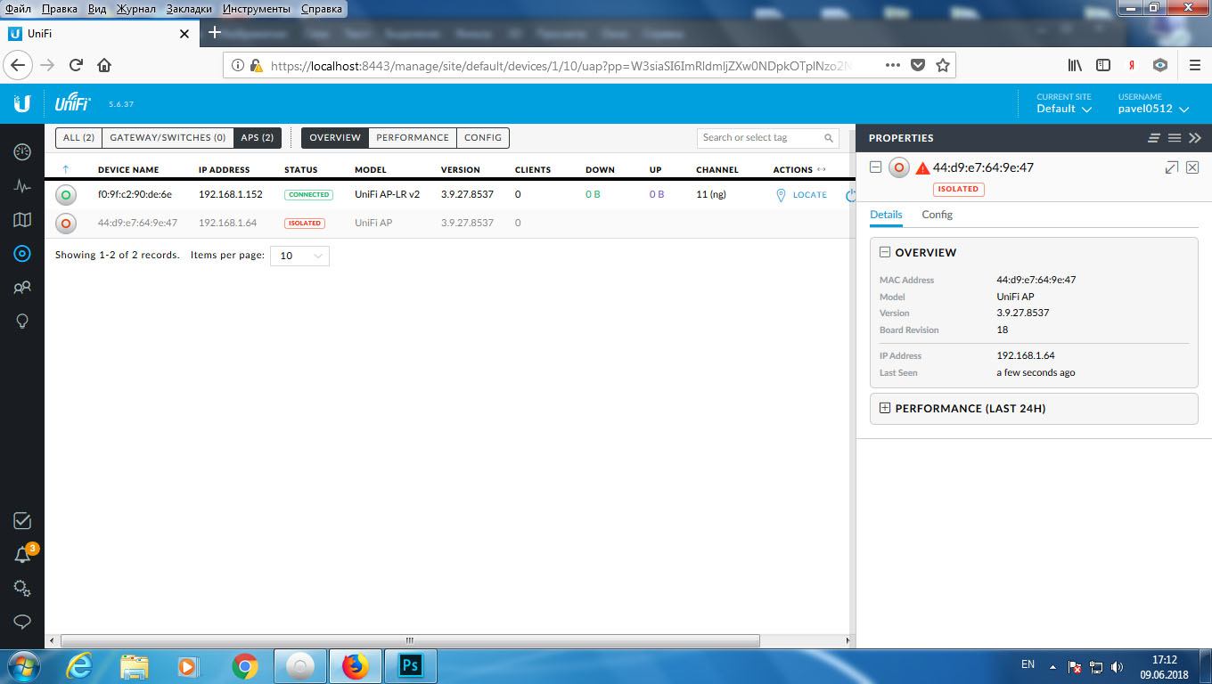
Task: Switch to the Config tab in Properties
Action: coord(937,215)
